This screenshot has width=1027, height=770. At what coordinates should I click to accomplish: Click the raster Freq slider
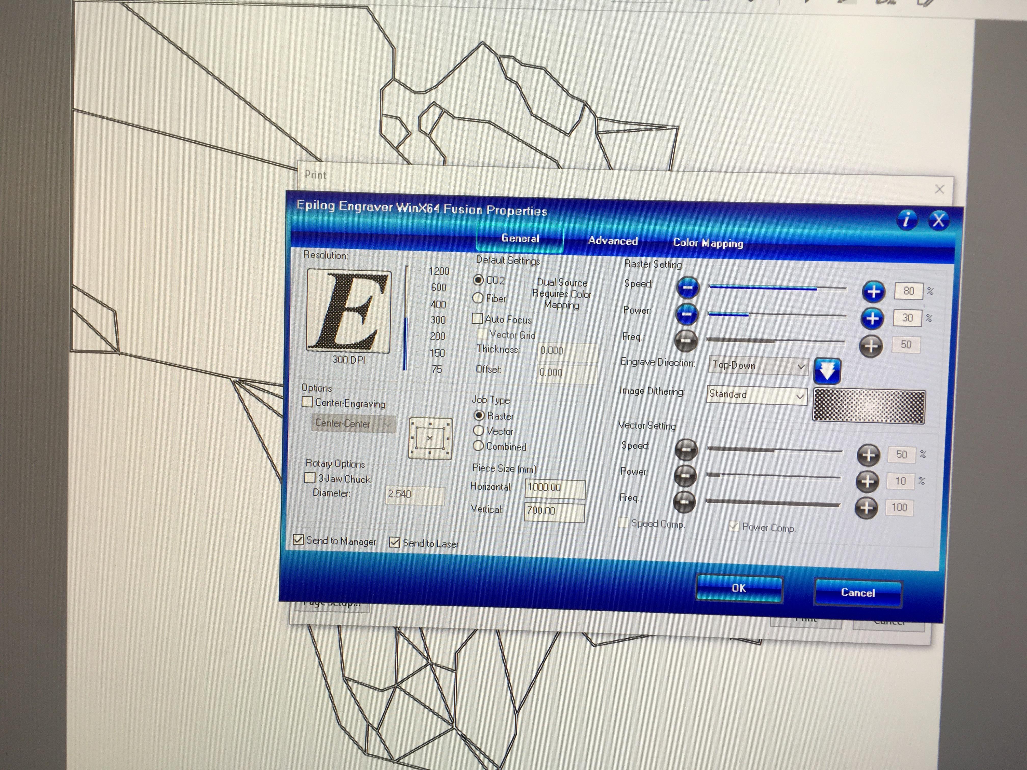[775, 341]
